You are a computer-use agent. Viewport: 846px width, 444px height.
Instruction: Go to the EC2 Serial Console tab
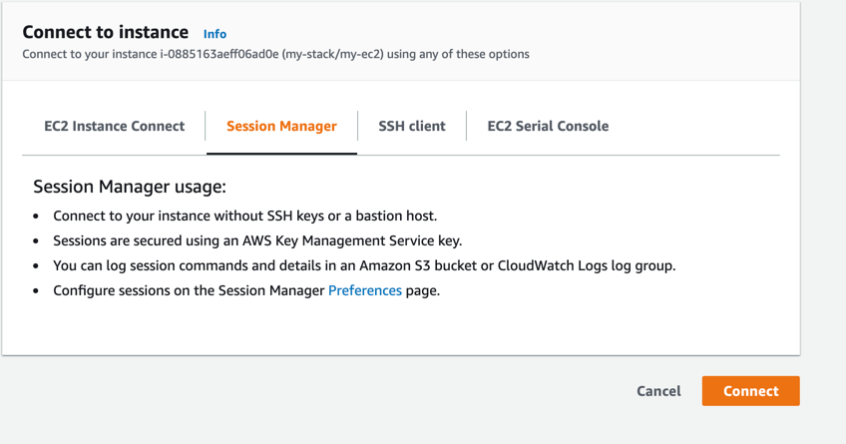click(548, 126)
